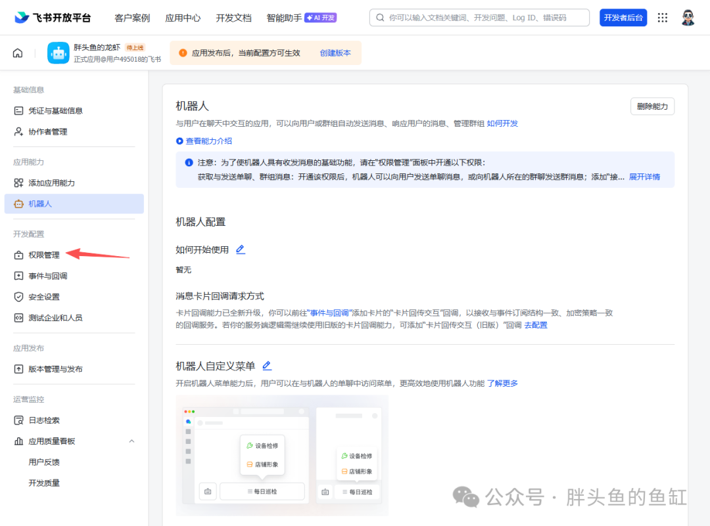This screenshot has height=526, width=710.
Task: Click the 了解更多 link
Action: click(502, 384)
